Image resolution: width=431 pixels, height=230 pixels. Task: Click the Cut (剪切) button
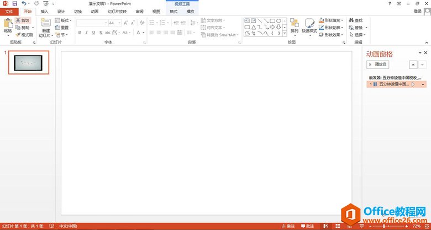coord(22,20)
